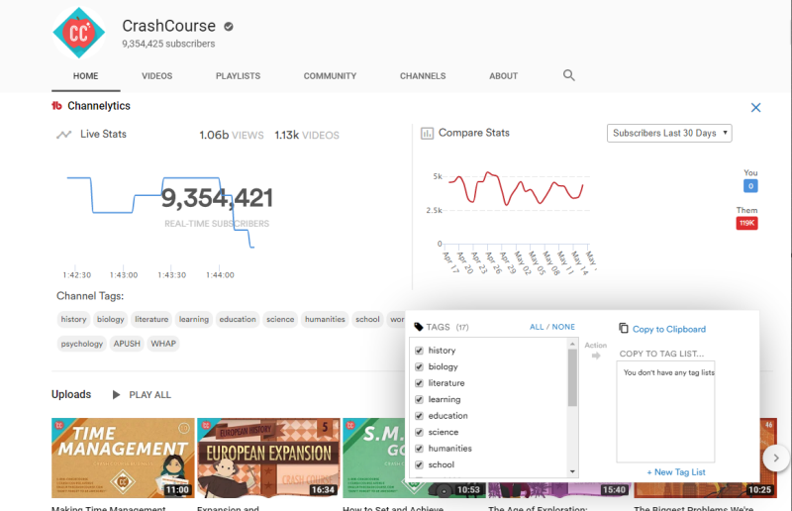Click the Uploads section heading
The image size is (792, 511).
[x=71, y=394]
